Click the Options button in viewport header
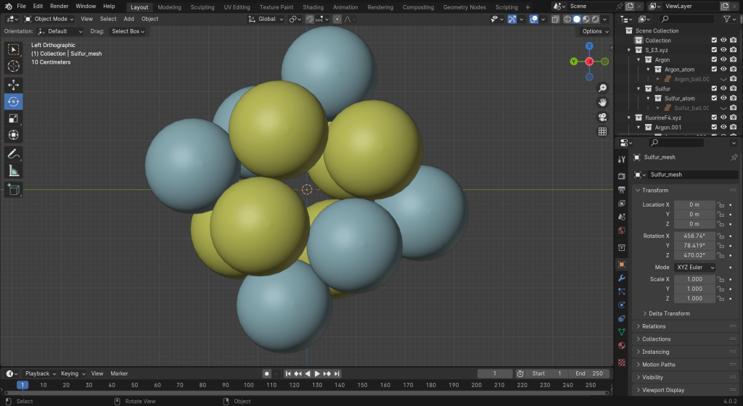743x406 pixels. click(594, 31)
